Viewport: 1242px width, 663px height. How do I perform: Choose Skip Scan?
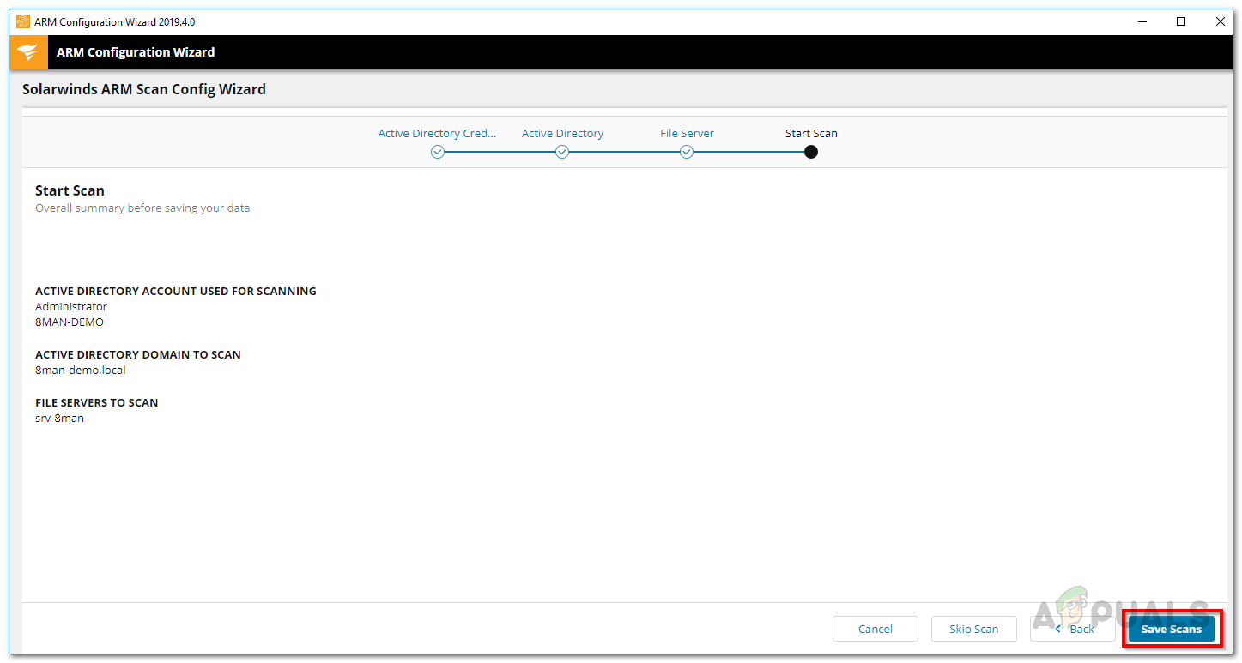(x=974, y=629)
